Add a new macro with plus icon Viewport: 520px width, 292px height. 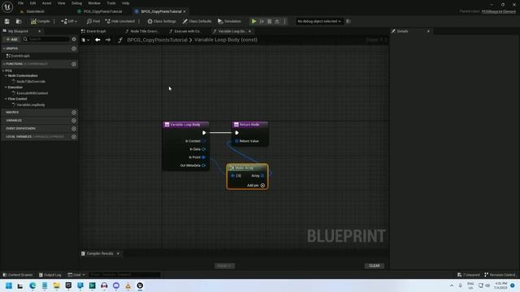74,113
